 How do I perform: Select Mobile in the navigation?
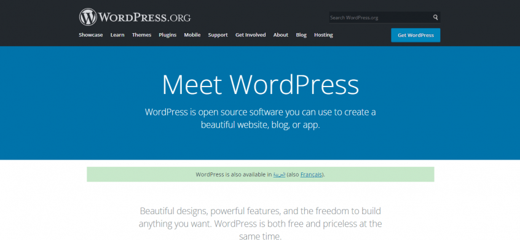point(192,35)
